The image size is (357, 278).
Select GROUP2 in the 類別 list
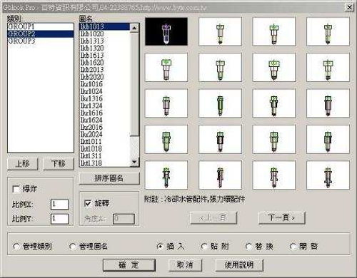[41, 34]
